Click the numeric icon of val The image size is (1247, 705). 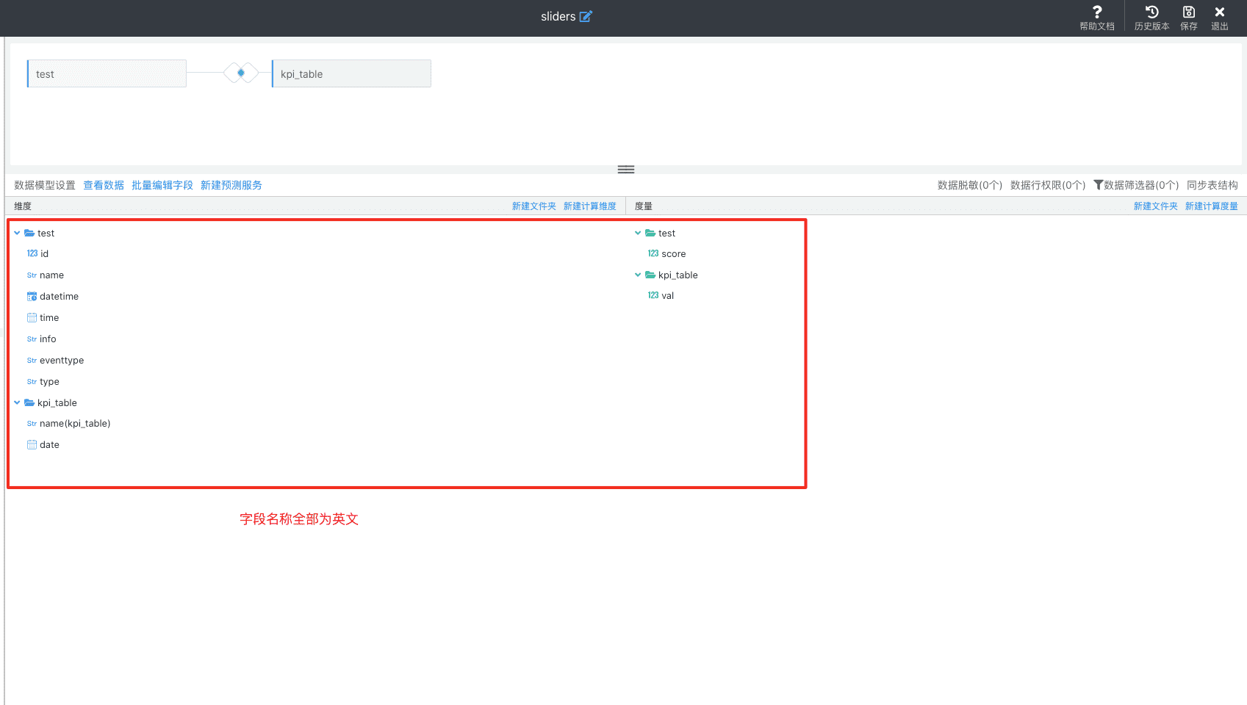click(653, 295)
